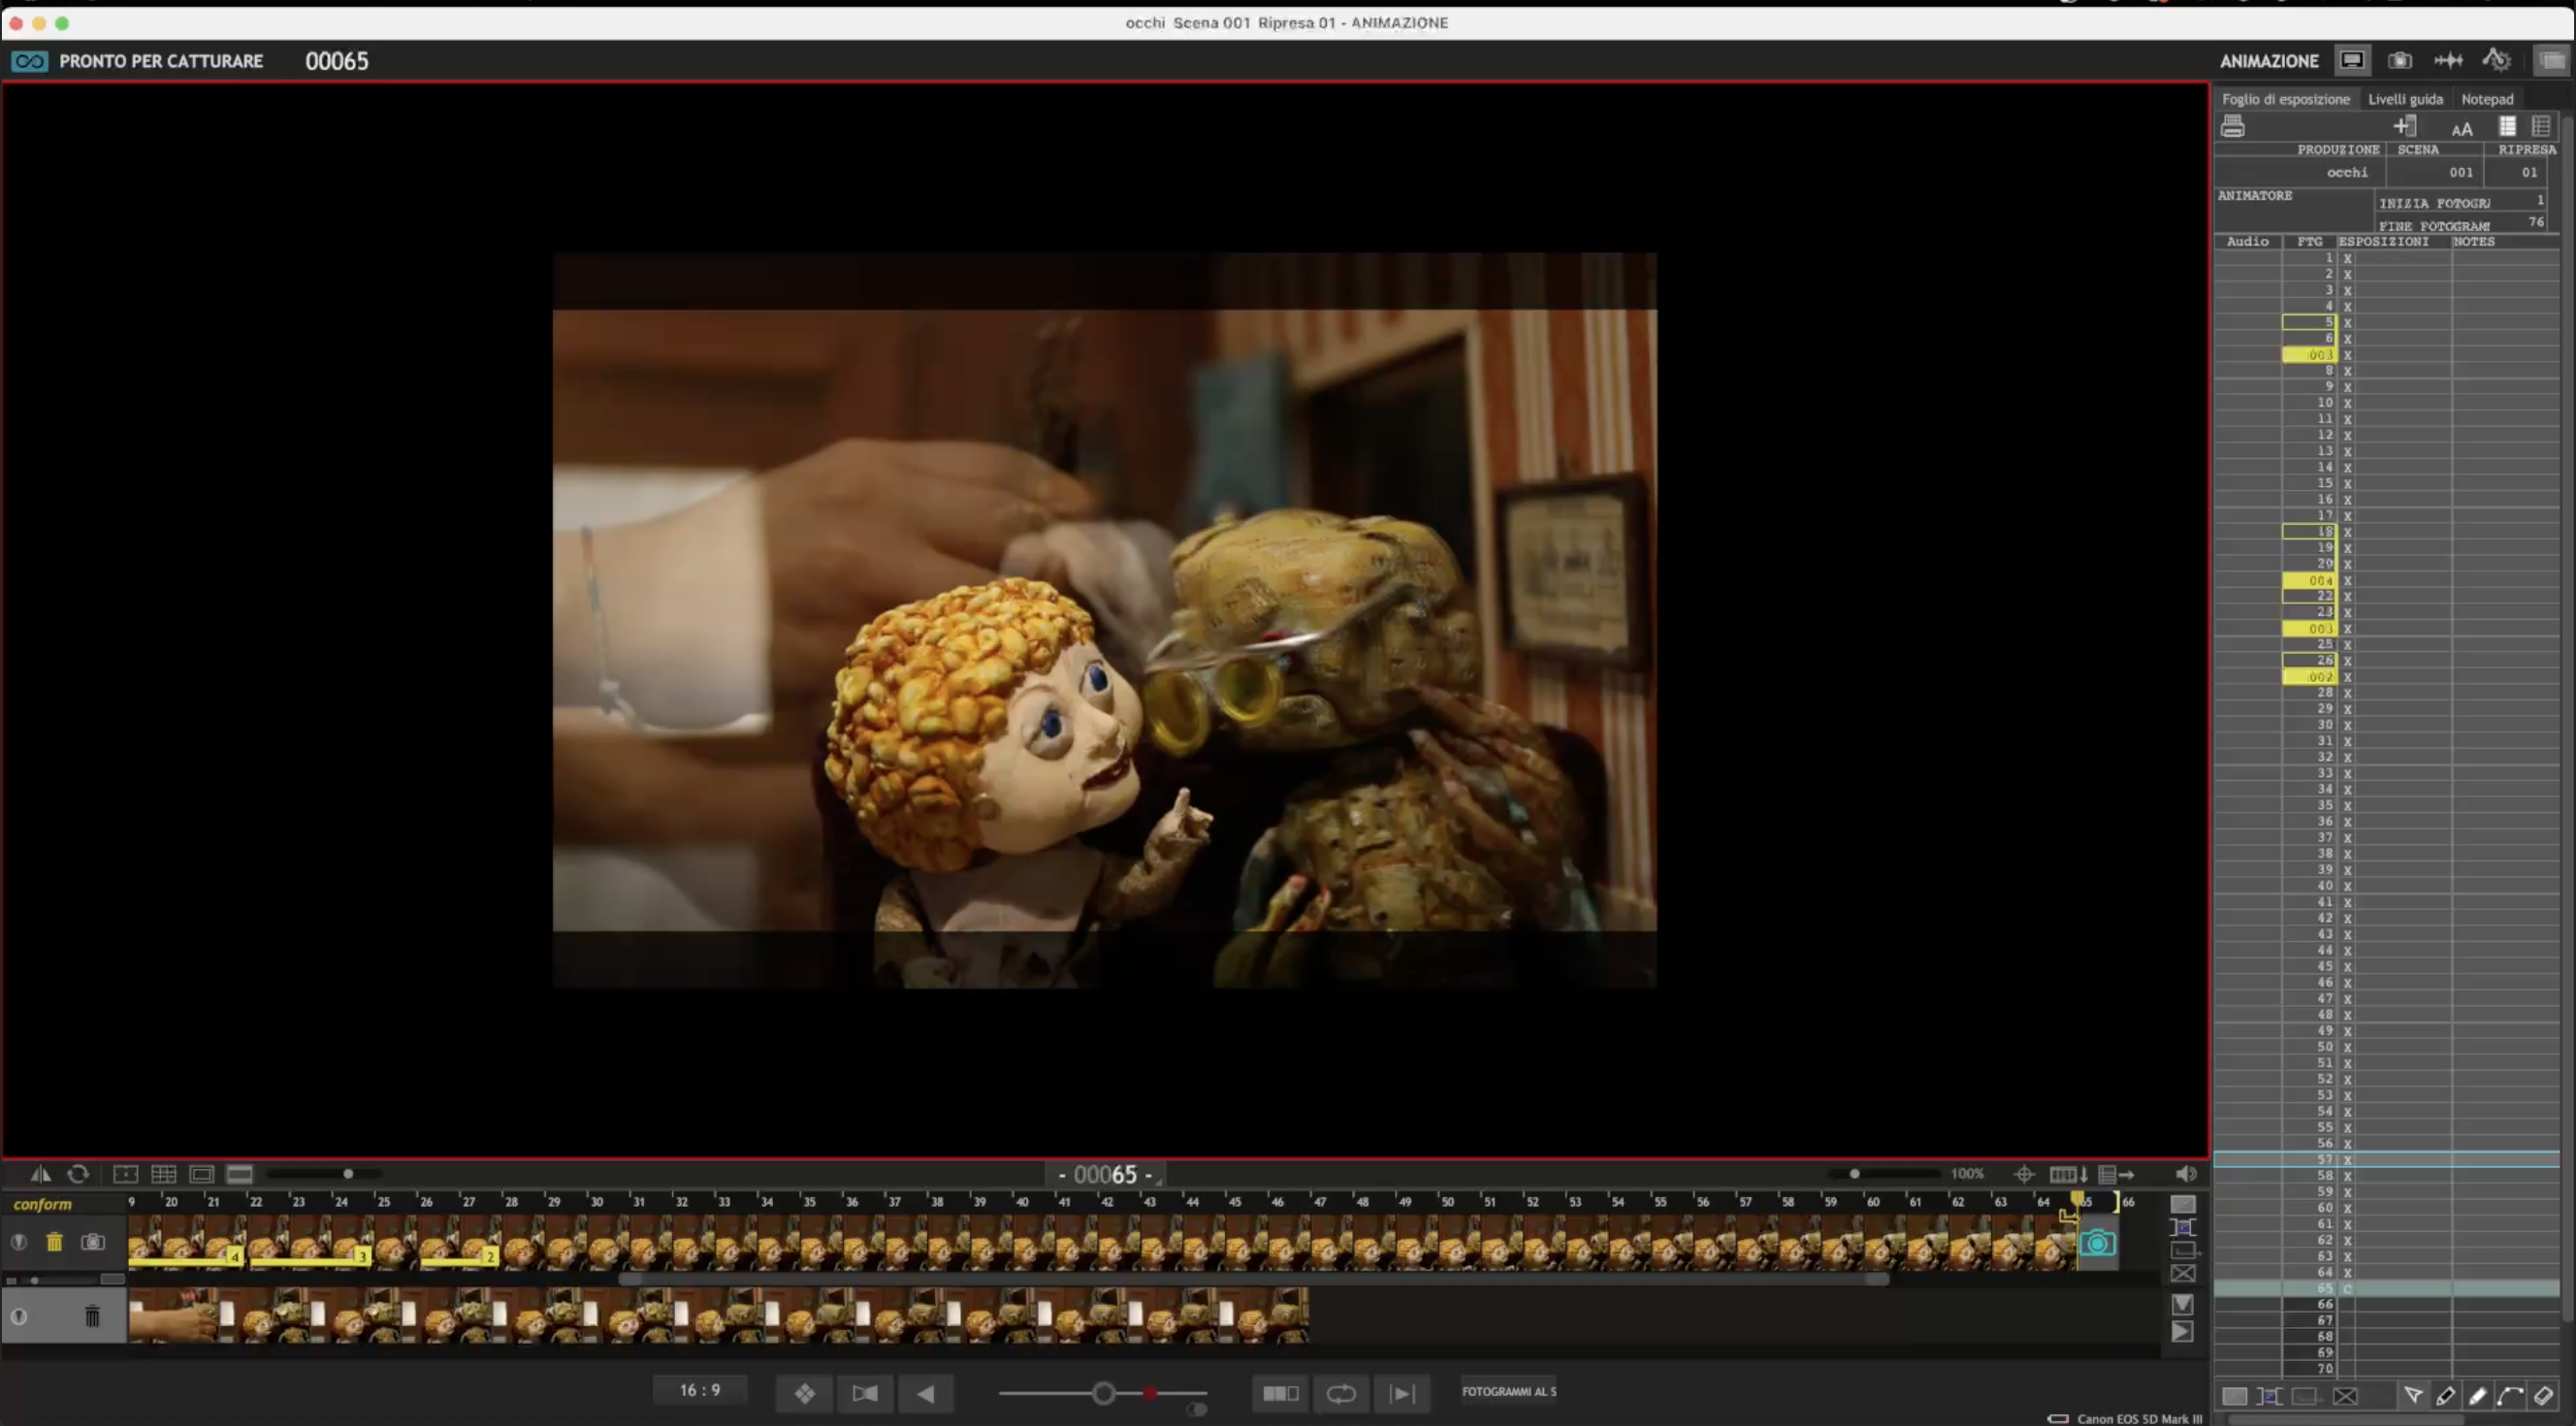
Task: Play backward with the left arrow button
Action: pos(926,1392)
